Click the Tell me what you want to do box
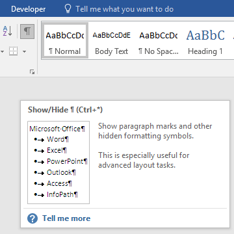 pos(124,9)
